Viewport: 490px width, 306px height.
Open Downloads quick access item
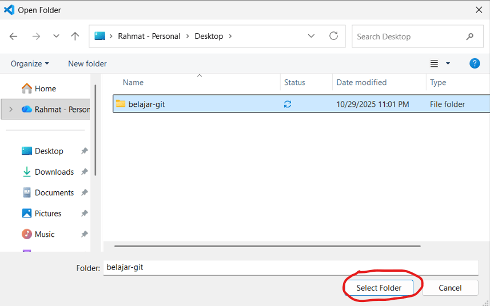tap(54, 172)
